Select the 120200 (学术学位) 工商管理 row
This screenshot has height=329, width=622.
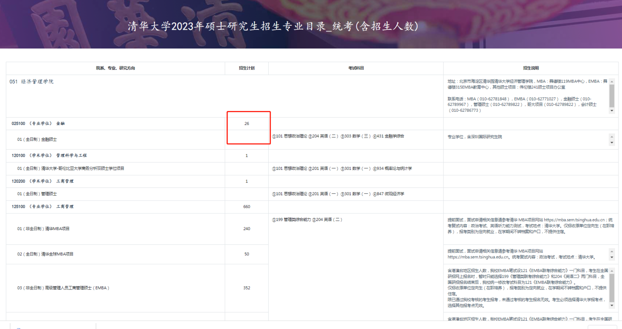(x=312, y=182)
